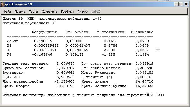Click the Ст. ошибка модели label
The height and width of the screenshot is (107, 190).
[100, 68]
